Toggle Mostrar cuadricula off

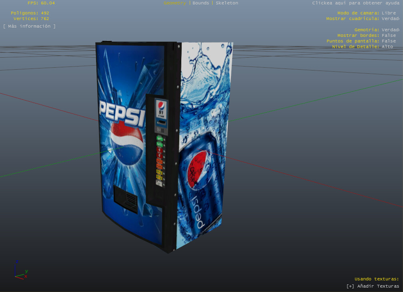coord(390,18)
